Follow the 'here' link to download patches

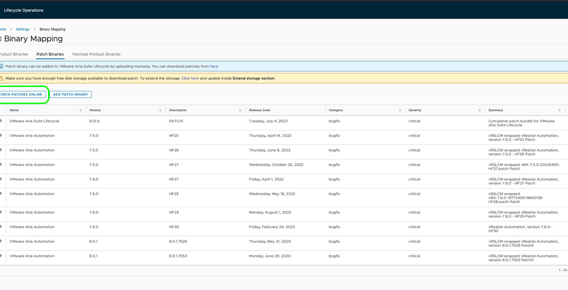click(214, 66)
